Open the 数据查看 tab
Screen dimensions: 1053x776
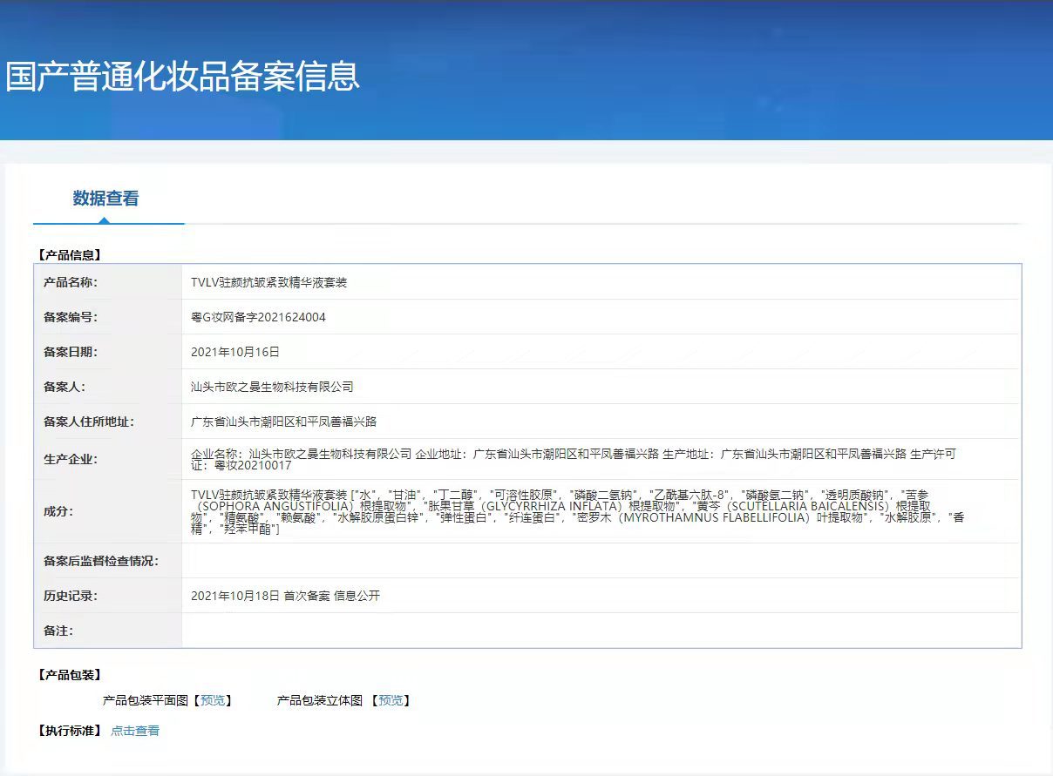click(x=105, y=199)
